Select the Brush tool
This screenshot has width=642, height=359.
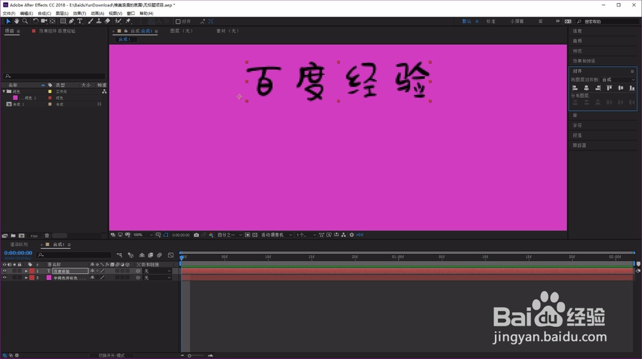[91, 21]
